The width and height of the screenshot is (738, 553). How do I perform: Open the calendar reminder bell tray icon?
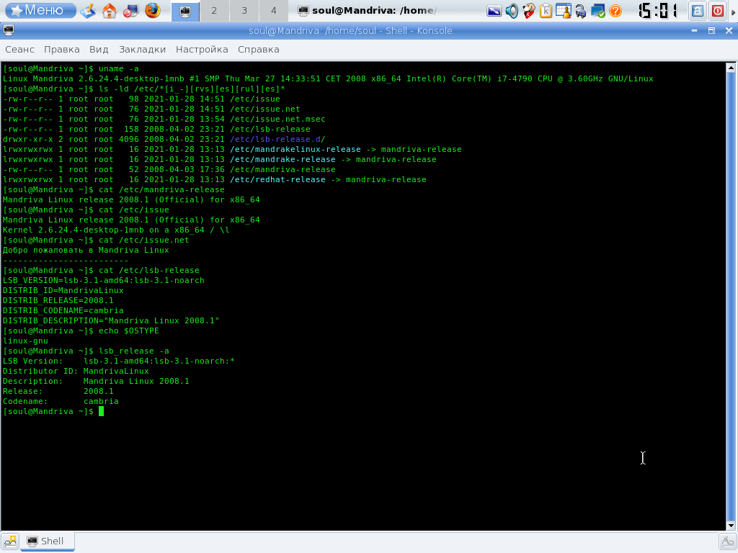[x=563, y=11]
